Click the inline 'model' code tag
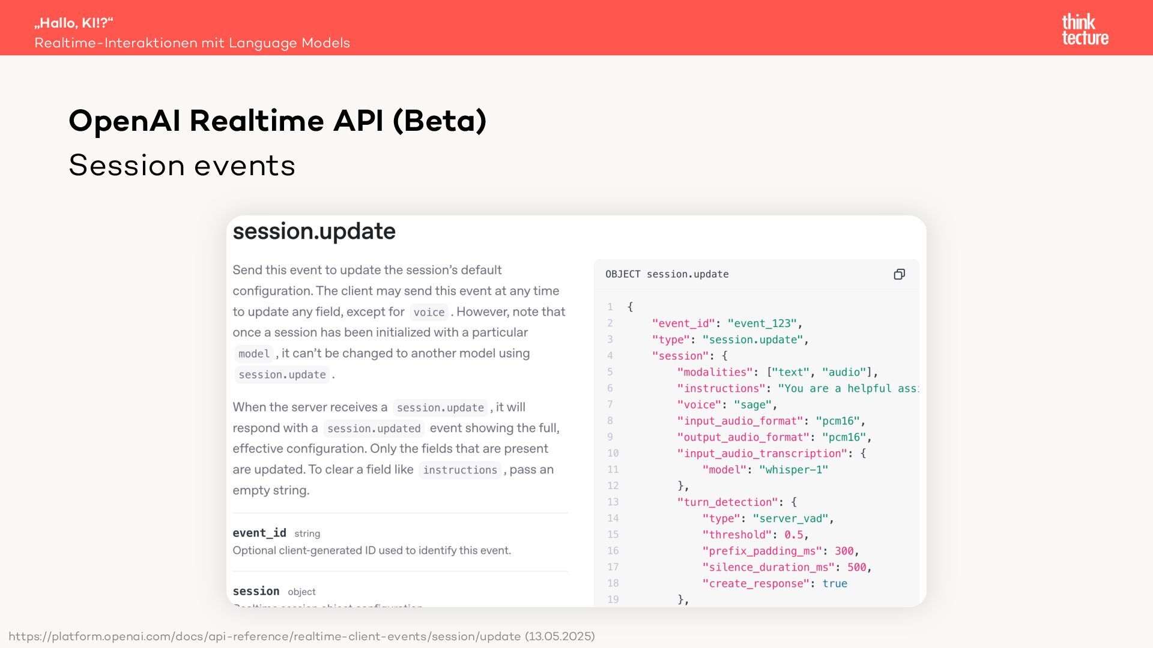The width and height of the screenshot is (1153, 648). point(254,354)
